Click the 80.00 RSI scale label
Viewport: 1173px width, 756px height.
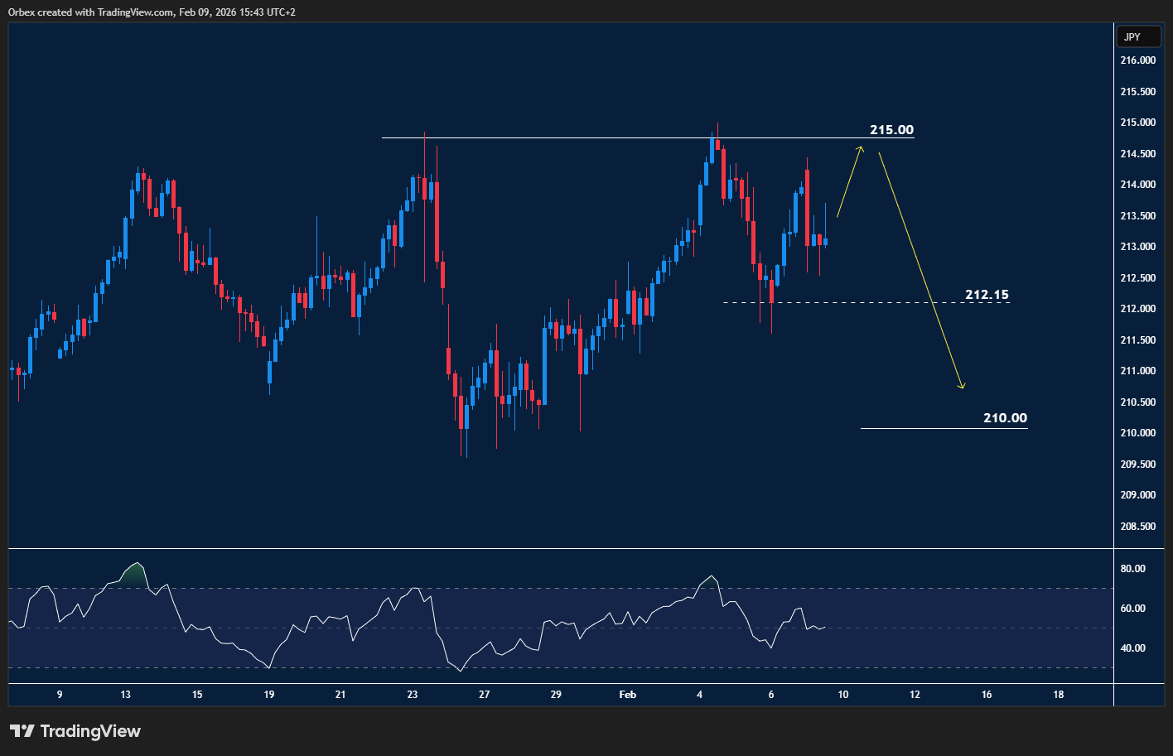tap(1132, 569)
